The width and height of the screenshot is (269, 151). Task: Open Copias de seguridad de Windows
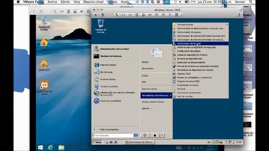click(200, 55)
